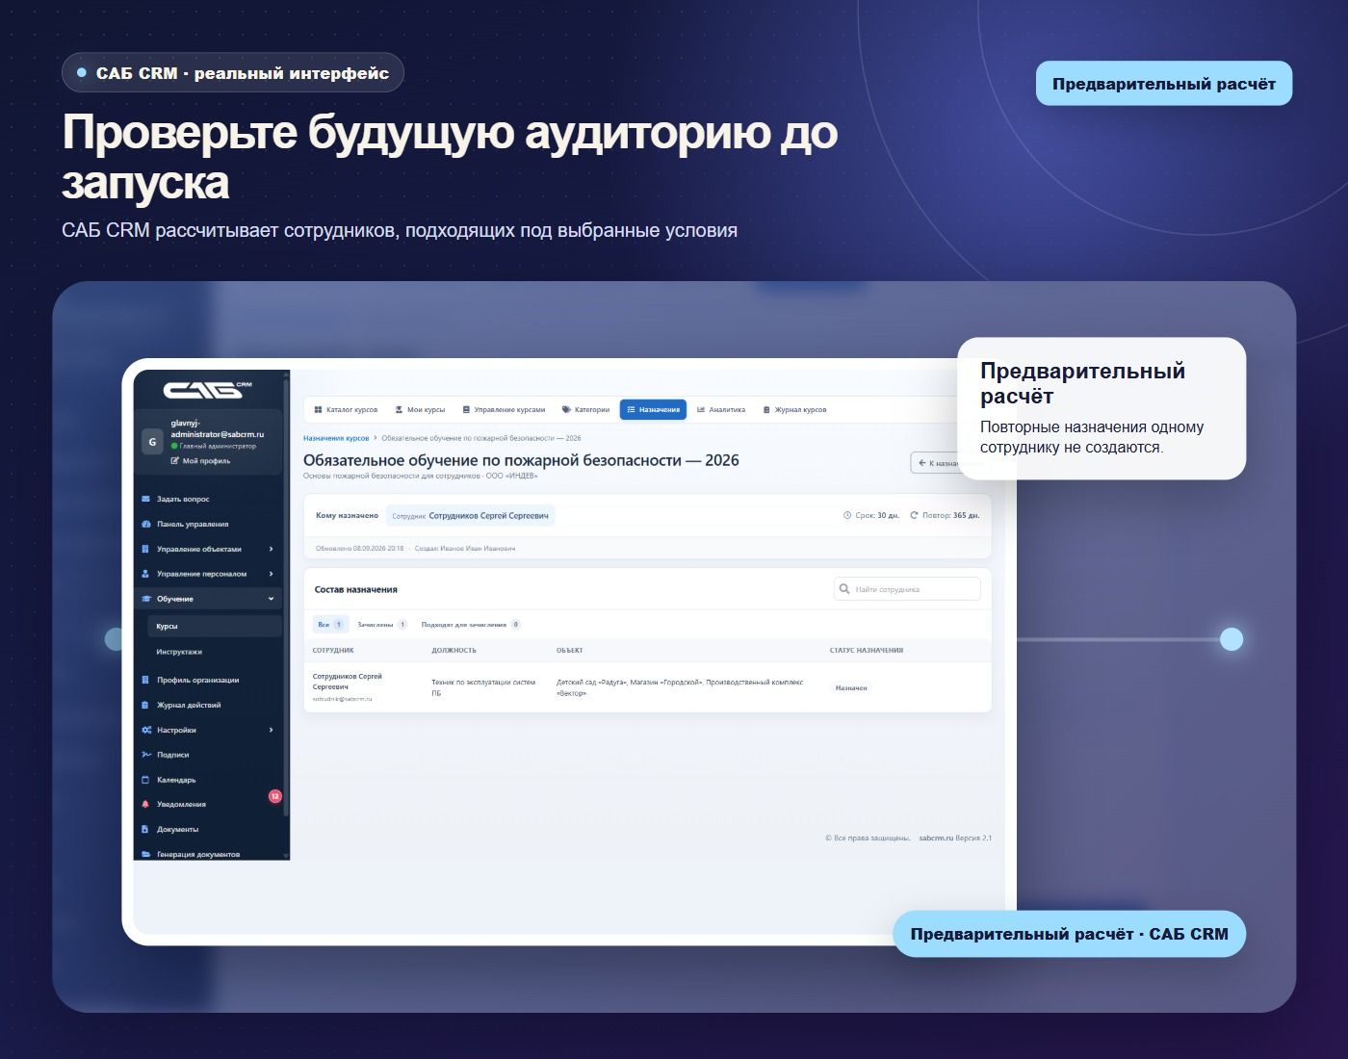Image resolution: width=1348 pixels, height=1059 pixels.
Task: Click the clock icon next to Срок
Action: 847,516
